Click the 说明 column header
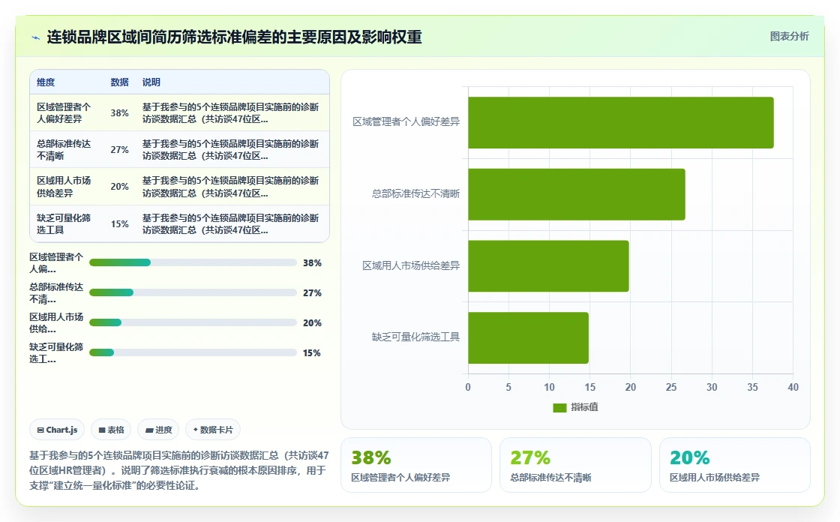The height and width of the screenshot is (522, 840). coord(151,82)
